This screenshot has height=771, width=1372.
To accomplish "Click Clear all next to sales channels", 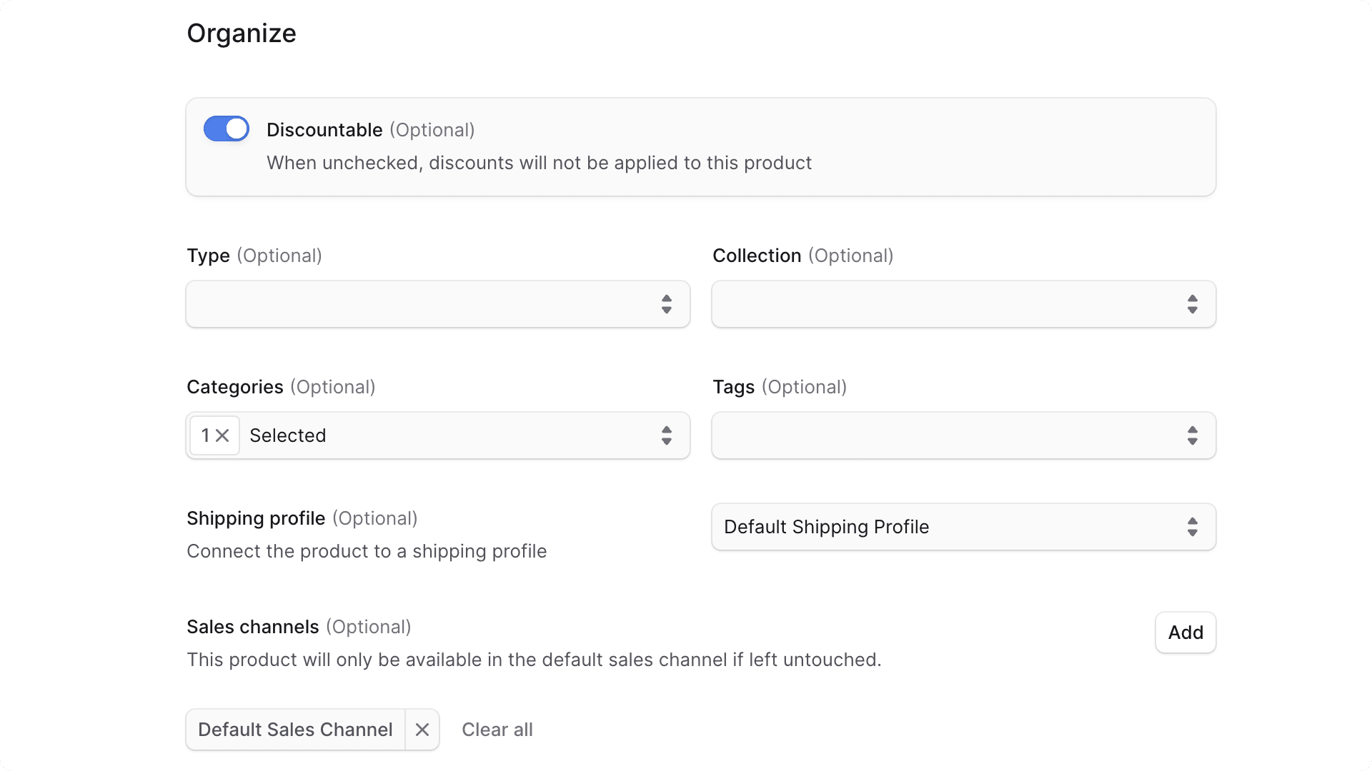I will (497, 730).
